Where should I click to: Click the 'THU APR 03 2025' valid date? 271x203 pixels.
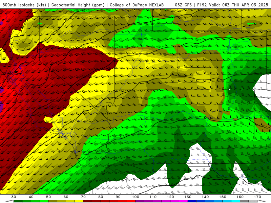[250, 5]
